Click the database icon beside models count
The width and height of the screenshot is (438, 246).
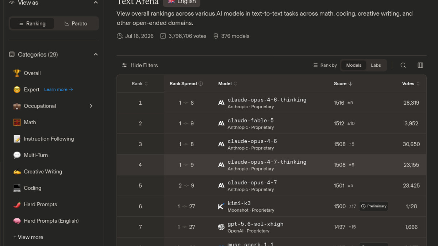tap(216, 36)
